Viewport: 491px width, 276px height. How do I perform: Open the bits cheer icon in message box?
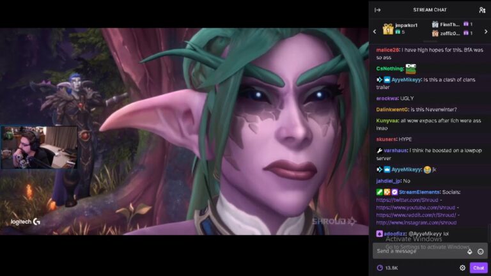[470, 252]
